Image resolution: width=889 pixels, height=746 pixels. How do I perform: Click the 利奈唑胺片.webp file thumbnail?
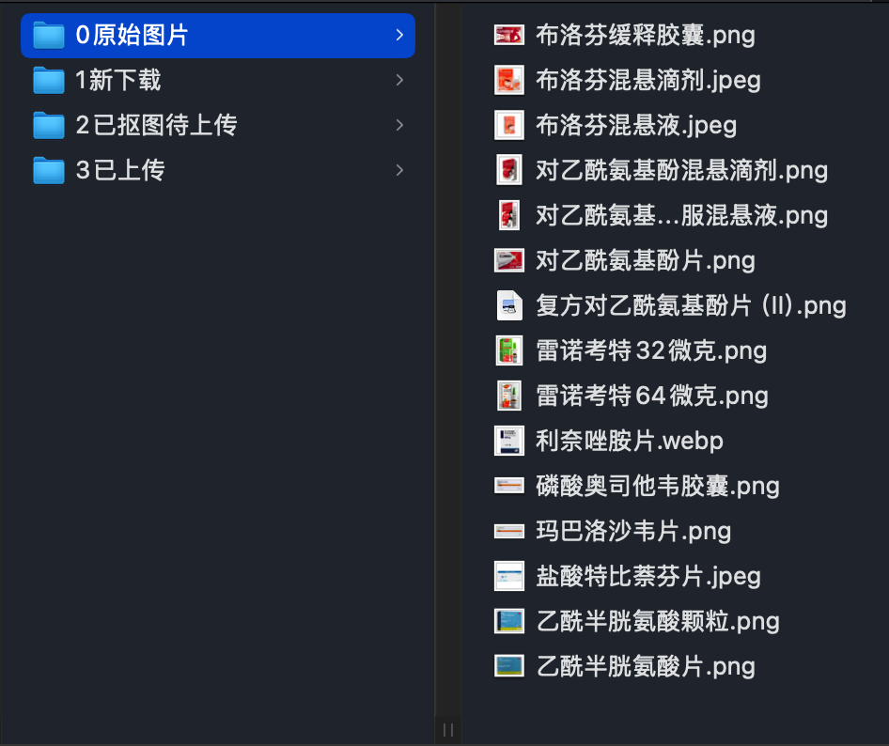[509, 441]
